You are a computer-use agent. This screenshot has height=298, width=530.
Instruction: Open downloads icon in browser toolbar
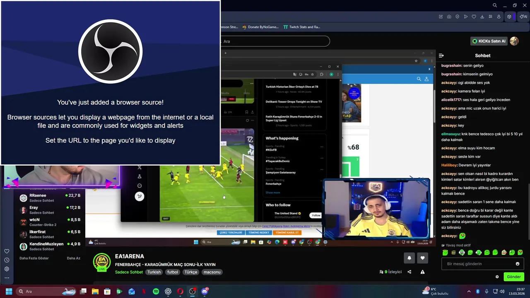pyautogui.click(x=482, y=17)
